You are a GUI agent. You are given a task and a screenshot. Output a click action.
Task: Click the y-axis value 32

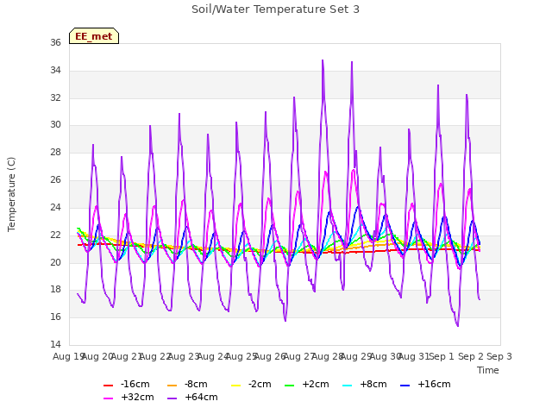coord(55,97)
